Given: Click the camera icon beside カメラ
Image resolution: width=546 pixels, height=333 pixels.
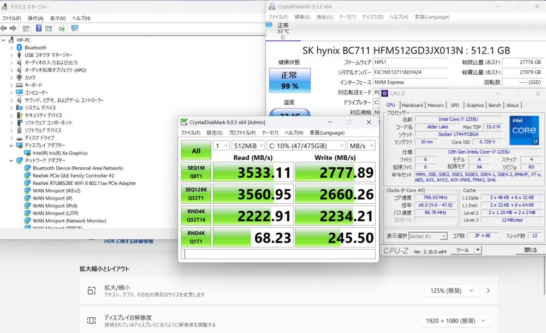Looking at the screenshot, I should tap(19, 77).
